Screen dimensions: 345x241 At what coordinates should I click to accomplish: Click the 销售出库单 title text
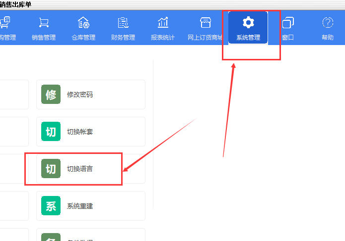click(x=15, y=4)
